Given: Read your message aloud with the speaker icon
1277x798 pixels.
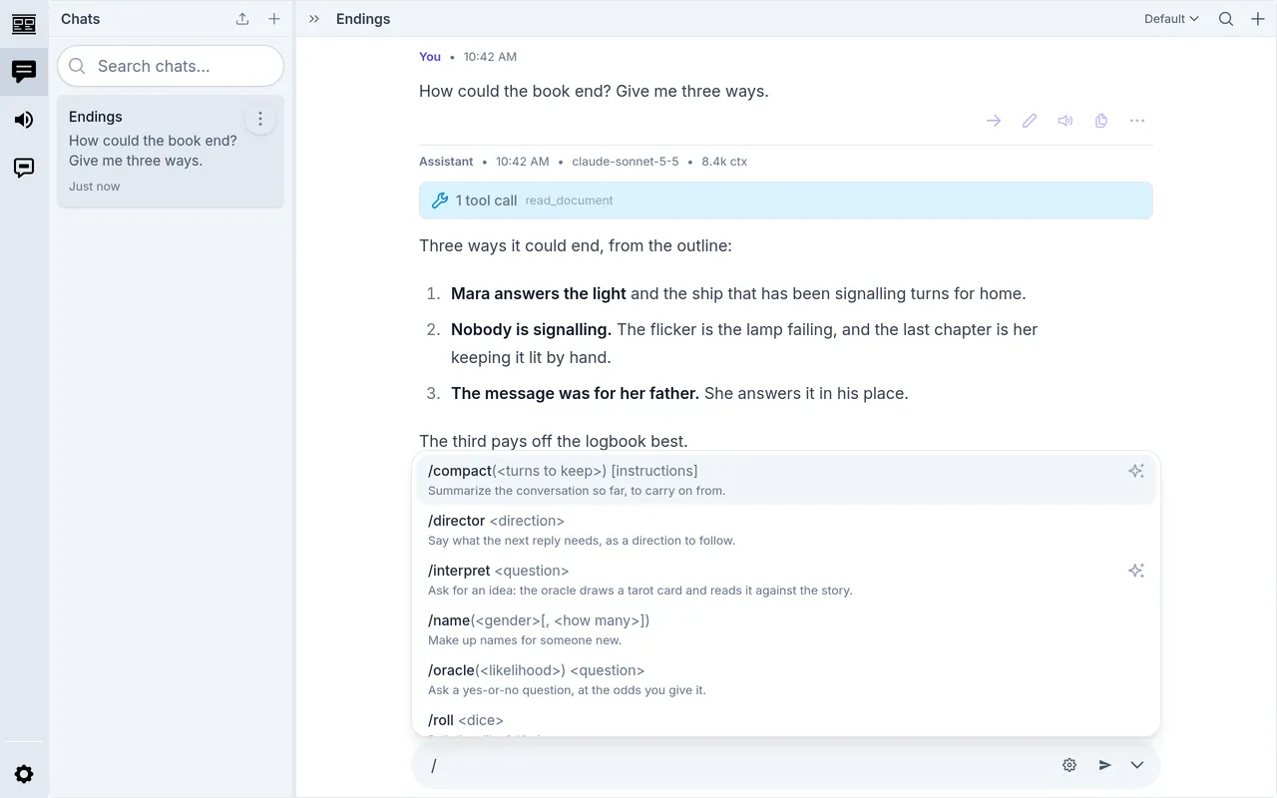Looking at the screenshot, I should coord(1065,121).
